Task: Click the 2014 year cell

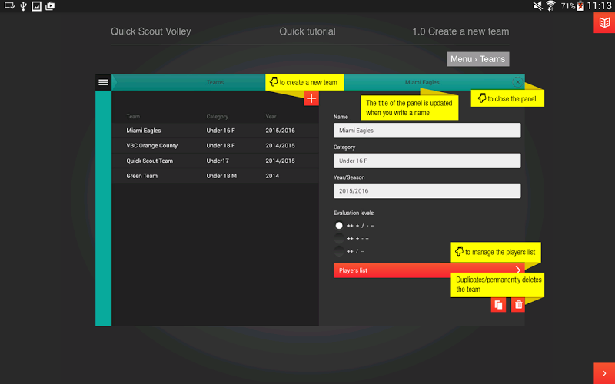Action: (x=272, y=176)
